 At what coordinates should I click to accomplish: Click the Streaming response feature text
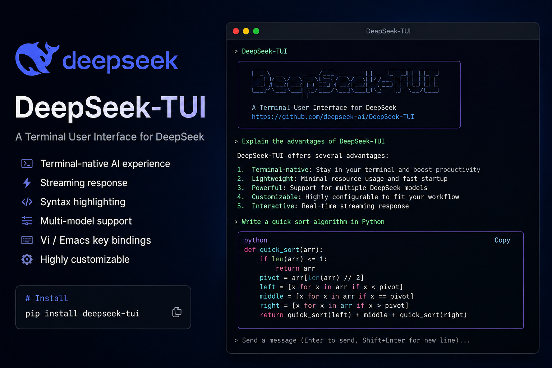click(x=84, y=183)
